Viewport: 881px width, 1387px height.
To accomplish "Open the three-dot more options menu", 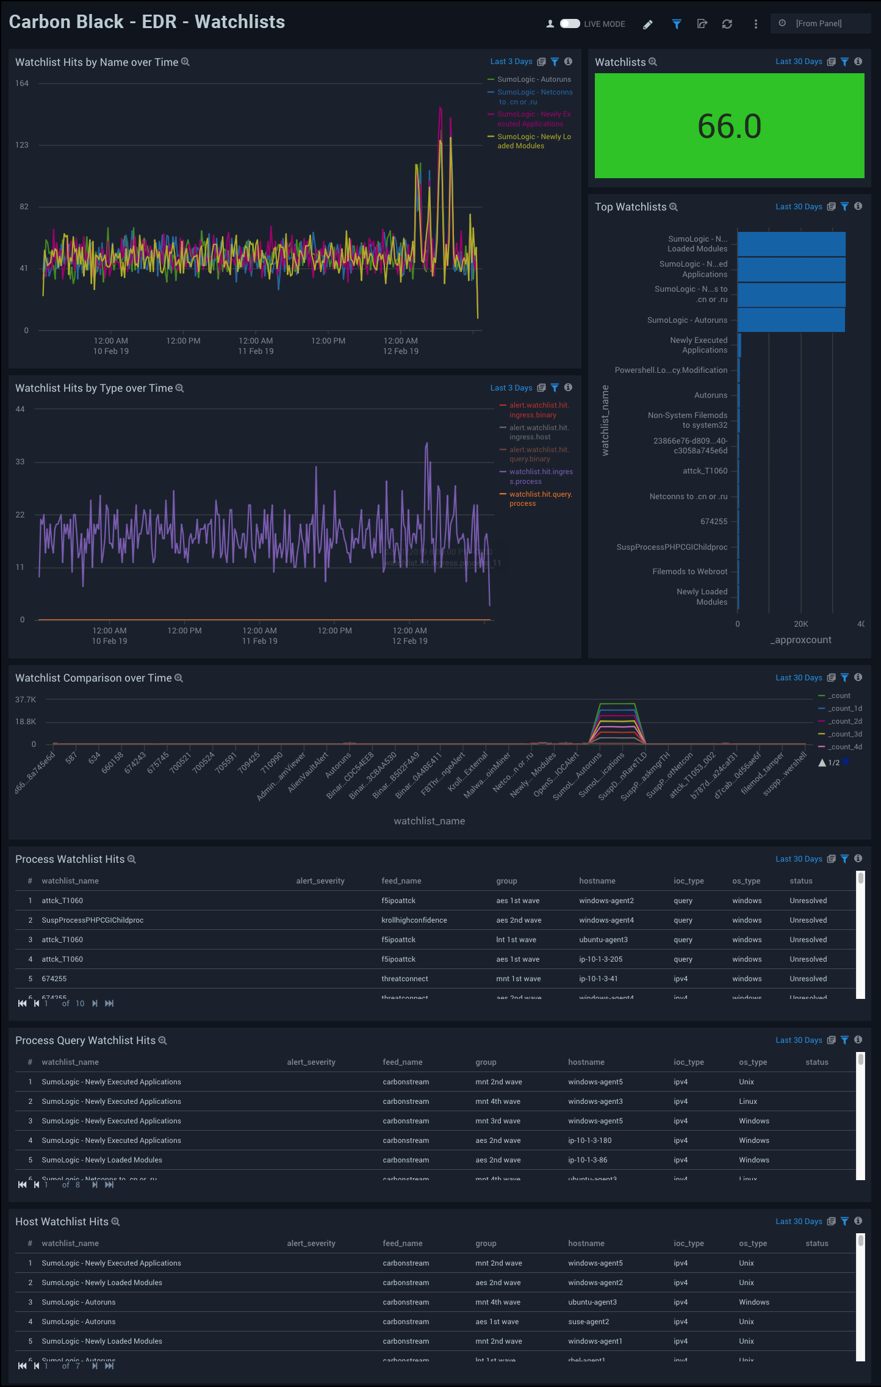I will 755,24.
